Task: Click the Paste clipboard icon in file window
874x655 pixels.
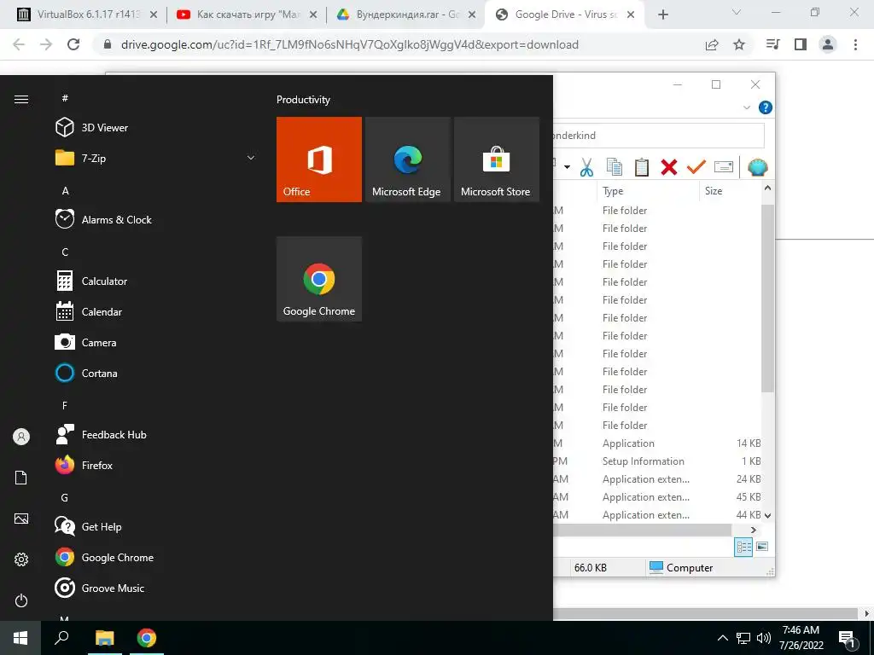Action: 642,167
